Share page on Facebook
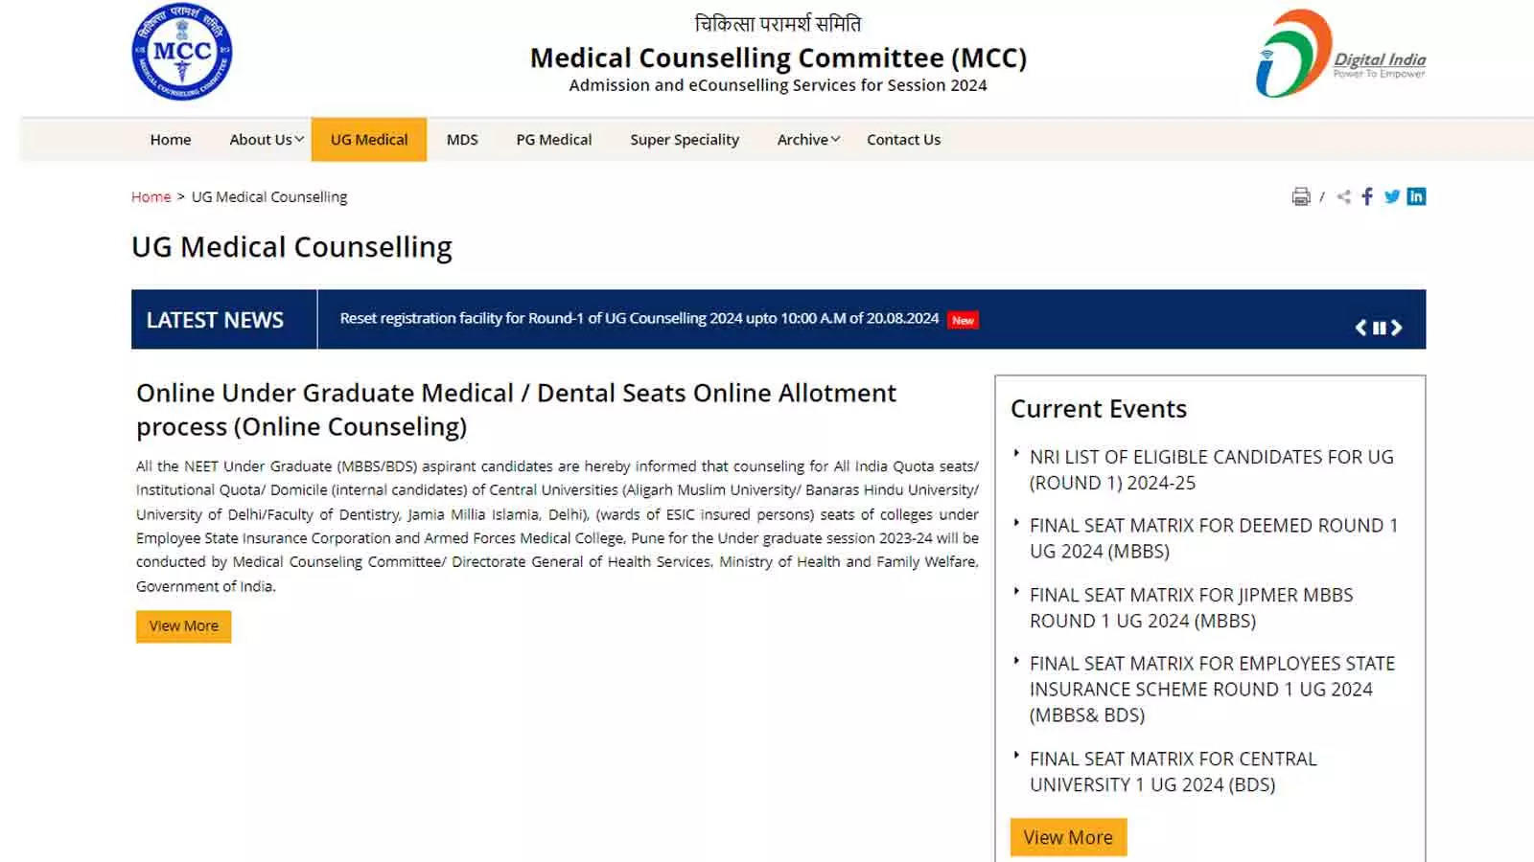1534x862 pixels. [1367, 196]
